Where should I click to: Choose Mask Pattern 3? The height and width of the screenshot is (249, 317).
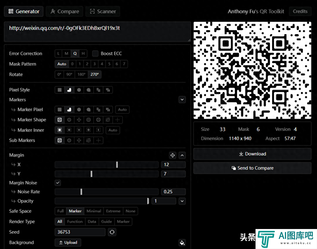point(94,64)
